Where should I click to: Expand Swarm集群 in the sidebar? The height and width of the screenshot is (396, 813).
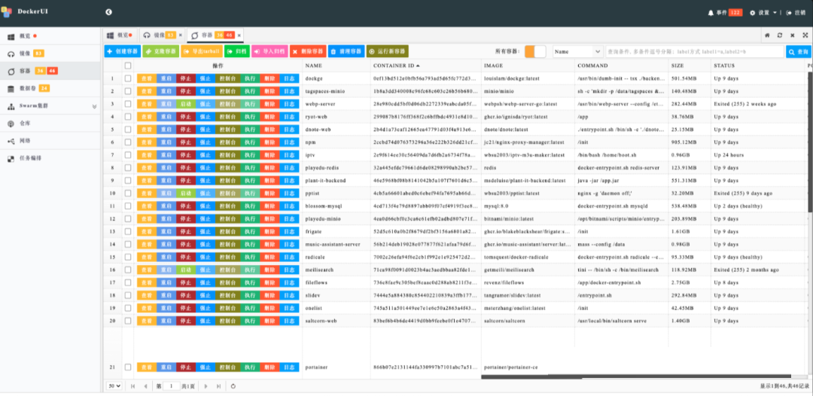[50, 105]
